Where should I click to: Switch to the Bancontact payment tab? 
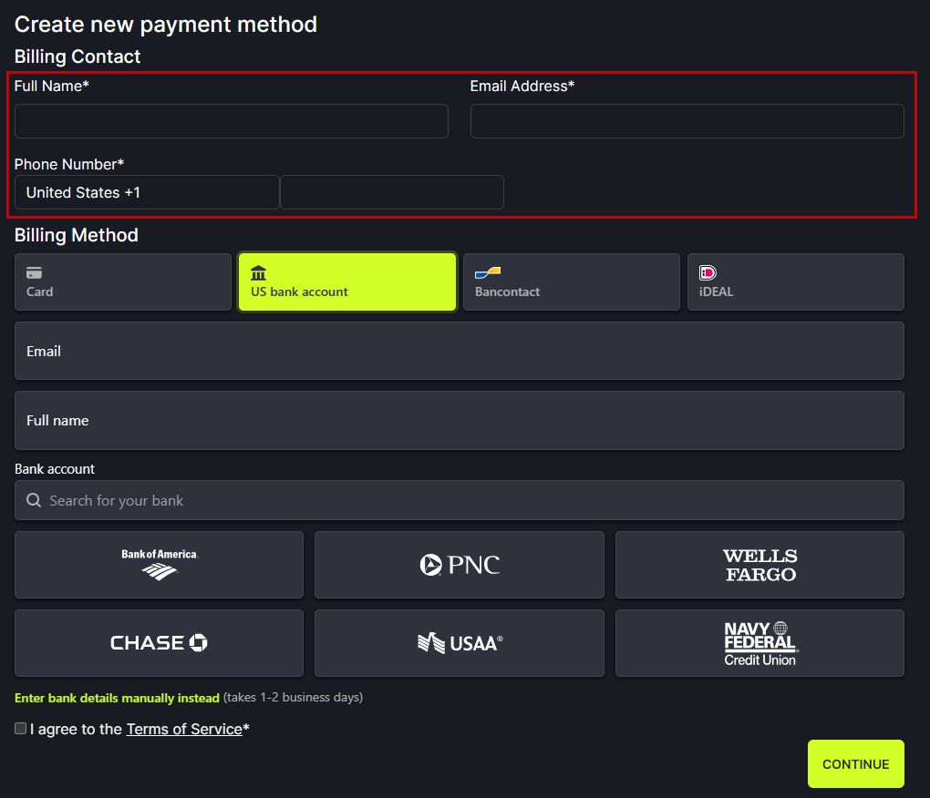click(571, 282)
